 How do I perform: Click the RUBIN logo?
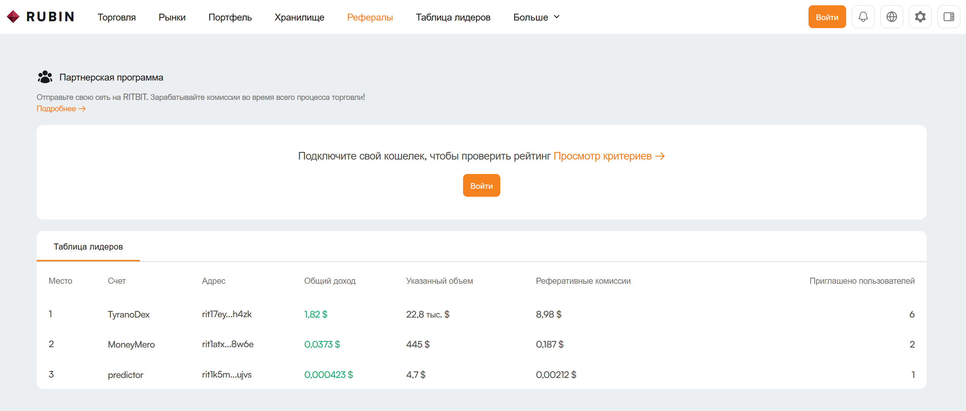(x=40, y=17)
